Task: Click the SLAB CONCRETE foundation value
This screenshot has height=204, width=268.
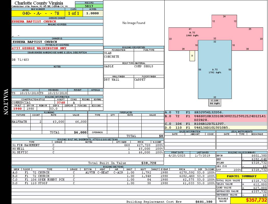Action: pyautogui.click(x=112, y=55)
